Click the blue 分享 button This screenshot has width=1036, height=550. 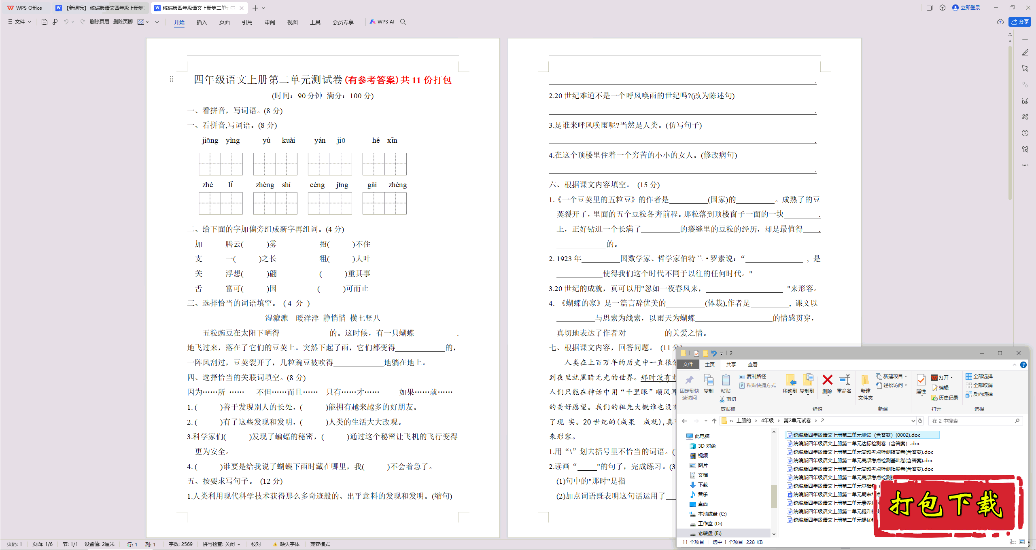[x=1020, y=22]
